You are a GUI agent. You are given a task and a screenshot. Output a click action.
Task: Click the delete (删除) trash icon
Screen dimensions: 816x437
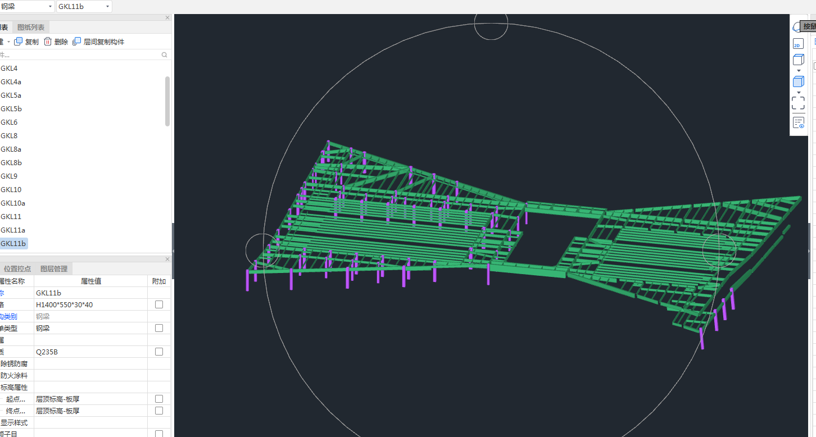(x=48, y=42)
